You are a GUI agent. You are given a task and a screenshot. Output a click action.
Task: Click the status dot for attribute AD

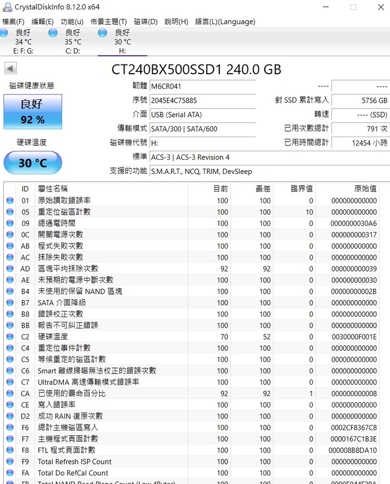click(x=10, y=268)
